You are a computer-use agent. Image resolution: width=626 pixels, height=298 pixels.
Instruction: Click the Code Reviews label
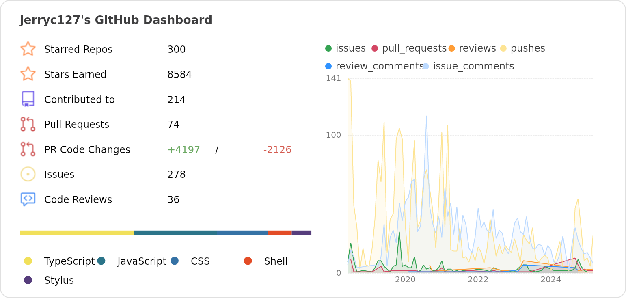[x=78, y=200]
